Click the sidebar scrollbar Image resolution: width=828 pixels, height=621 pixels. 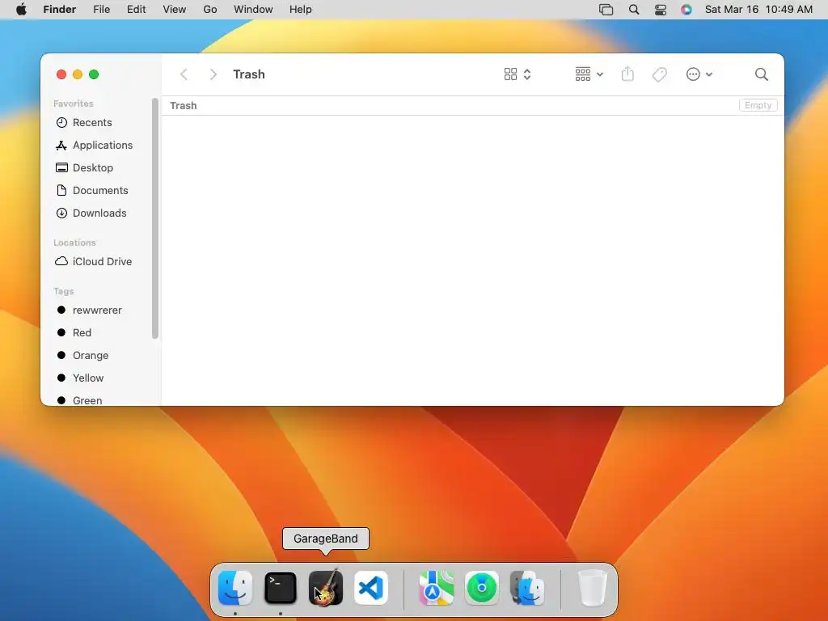[x=155, y=218]
